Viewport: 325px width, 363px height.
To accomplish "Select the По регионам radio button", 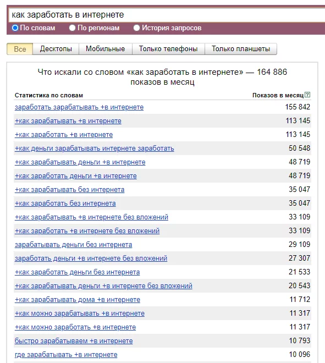I will pyautogui.click(x=72, y=28).
